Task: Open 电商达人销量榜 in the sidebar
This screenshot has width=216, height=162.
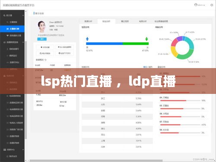Action: point(16,123)
